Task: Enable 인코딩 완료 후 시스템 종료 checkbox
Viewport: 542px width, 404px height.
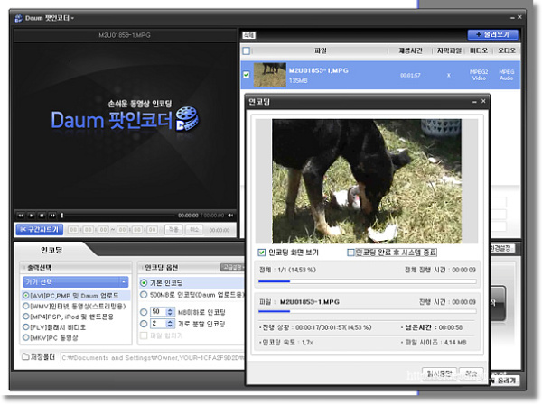Action: 350,252
